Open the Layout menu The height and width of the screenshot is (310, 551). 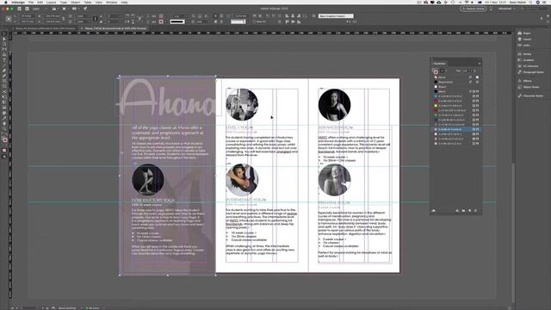coord(52,2)
